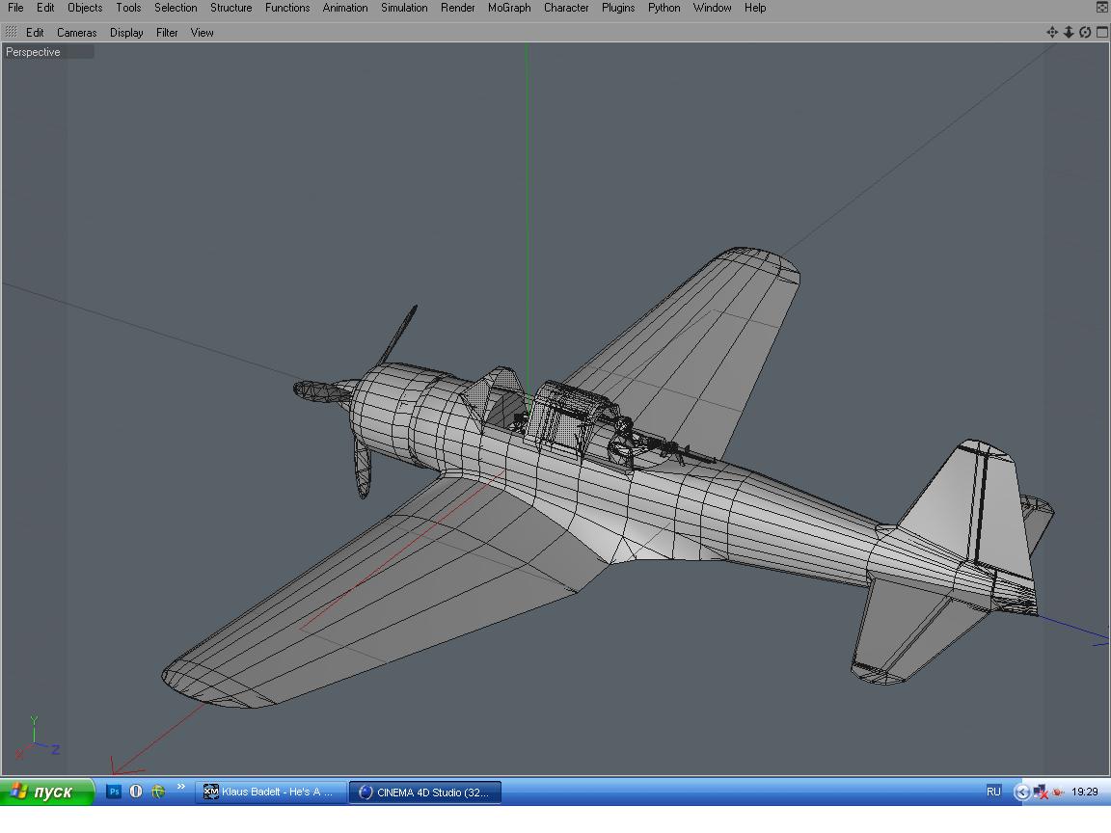
Task: Open the viewport Display menu
Action: tap(126, 33)
